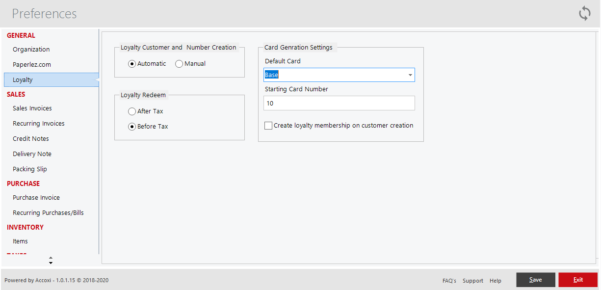
Task: Open the Support link
Action: [473, 281]
